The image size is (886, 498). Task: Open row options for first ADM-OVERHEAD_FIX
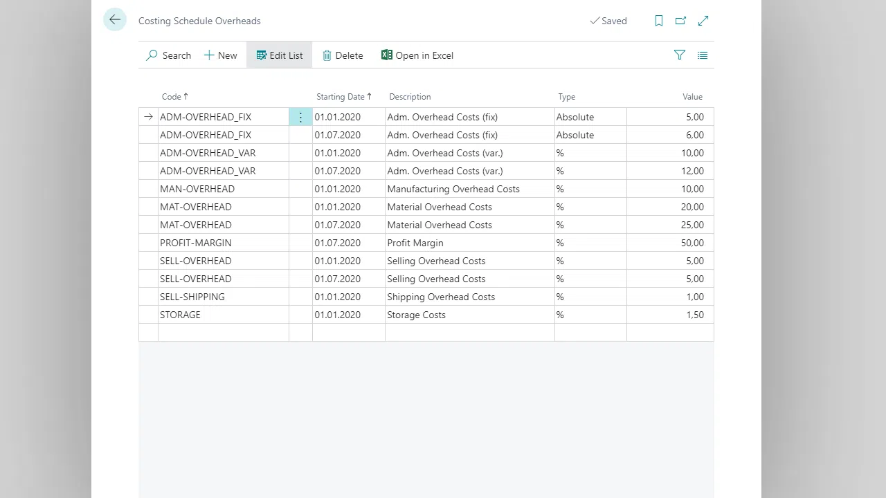pyautogui.click(x=300, y=117)
